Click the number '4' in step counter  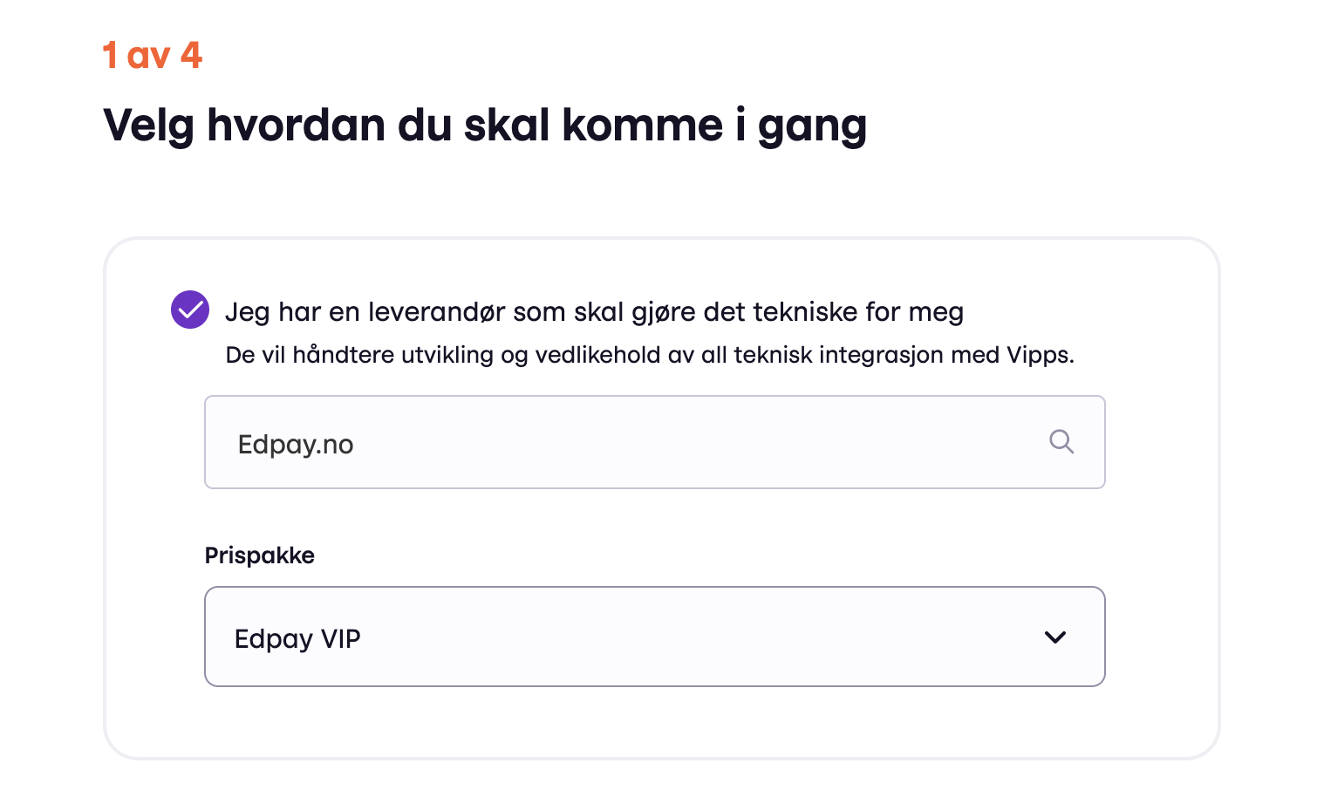pos(192,56)
